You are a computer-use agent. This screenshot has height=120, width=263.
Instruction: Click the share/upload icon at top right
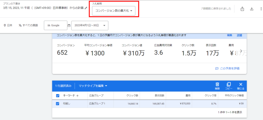[242, 9]
